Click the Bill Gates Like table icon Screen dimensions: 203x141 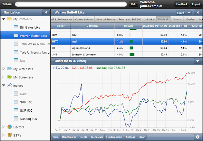click(16, 27)
